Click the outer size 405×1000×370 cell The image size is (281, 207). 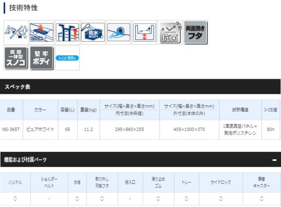pyautogui.click(x=189, y=129)
